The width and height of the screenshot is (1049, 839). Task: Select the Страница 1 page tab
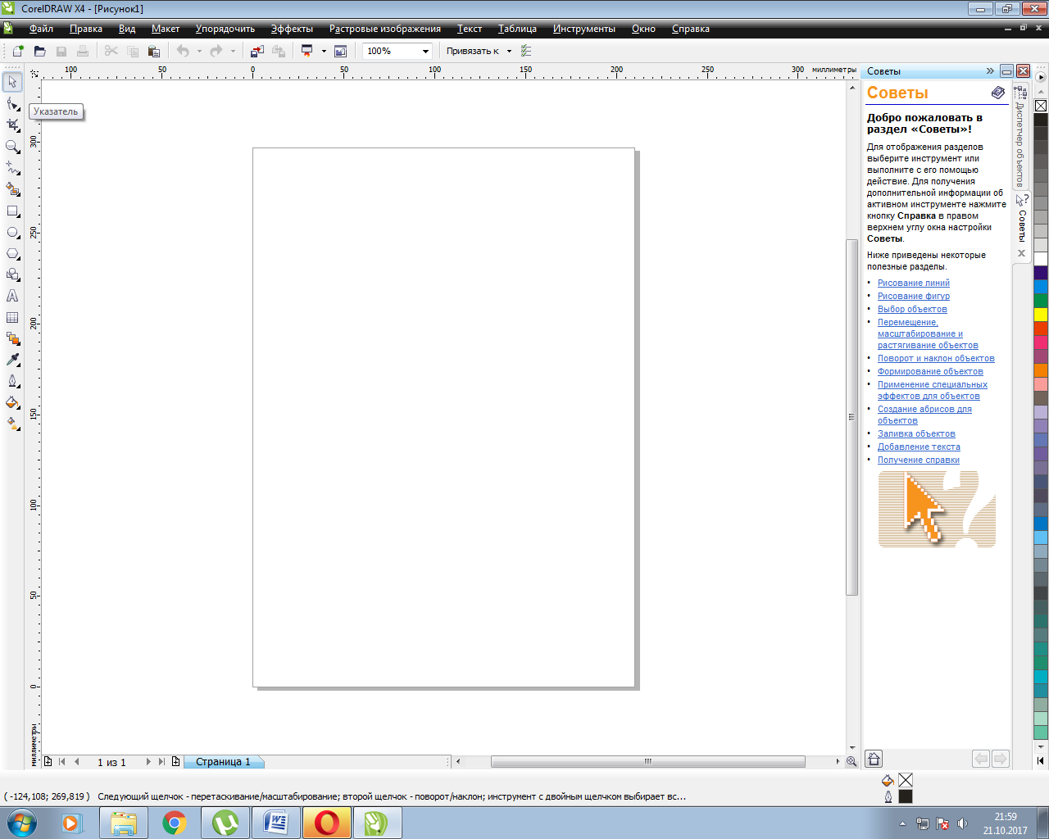pos(223,762)
